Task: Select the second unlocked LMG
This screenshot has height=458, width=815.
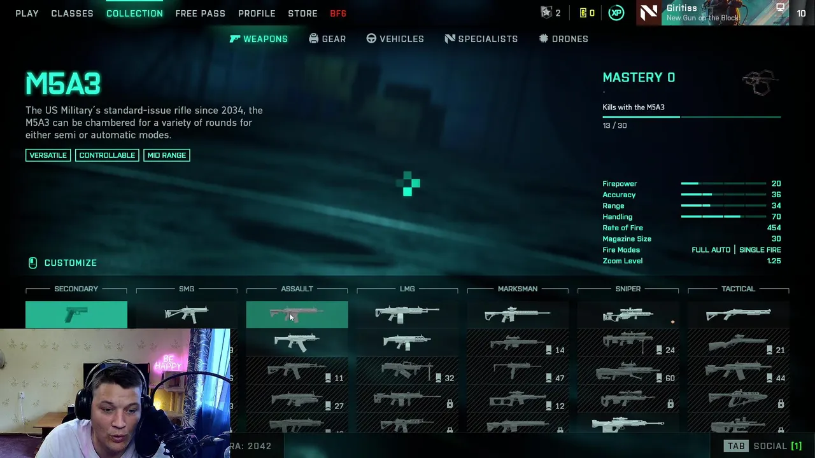Action: (x=407, y=342)
